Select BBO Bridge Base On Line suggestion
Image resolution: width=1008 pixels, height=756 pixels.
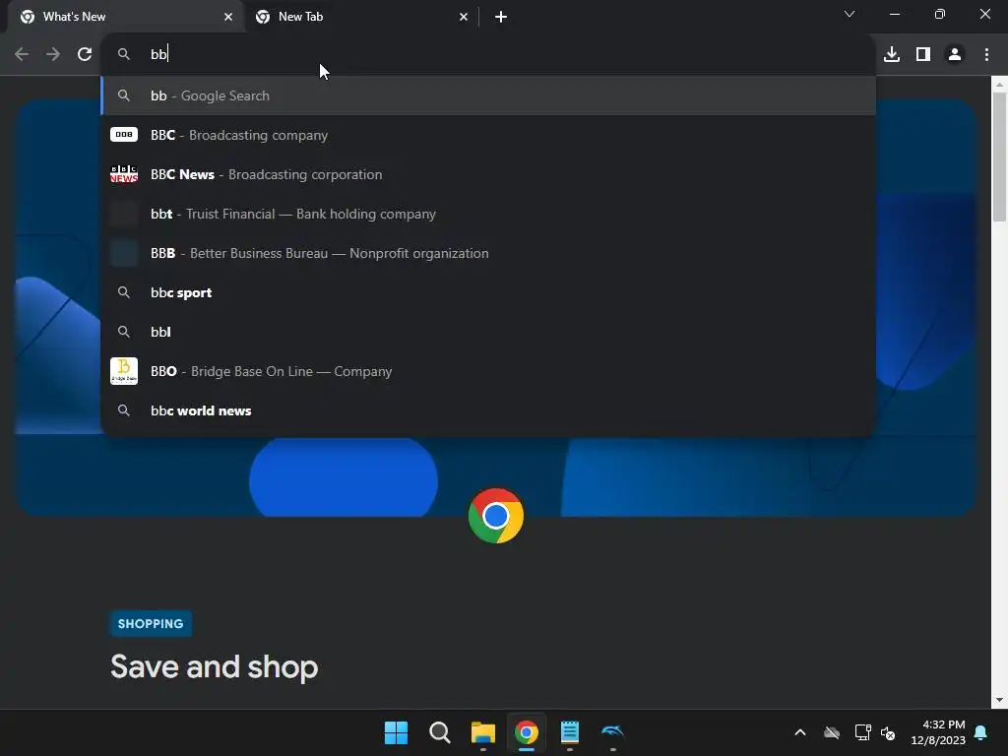click(488, 371)
